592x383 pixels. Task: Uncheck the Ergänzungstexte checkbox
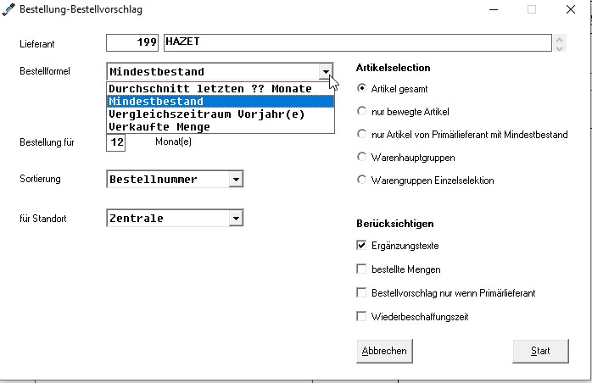coord(361,246)
